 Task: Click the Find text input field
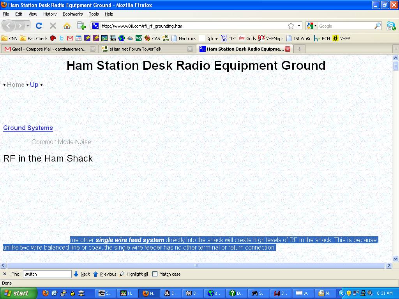pyautogui.click(x=47, y=274)
